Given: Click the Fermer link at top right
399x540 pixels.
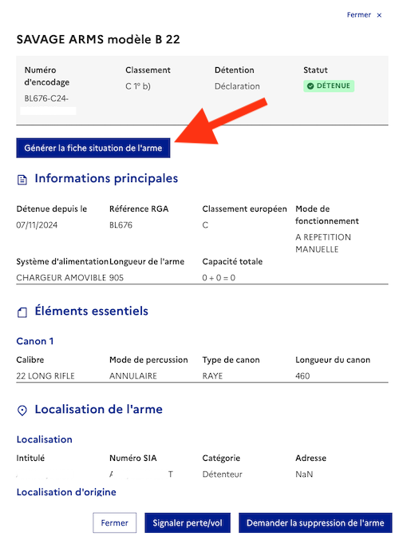Looking at the screenshot, I should [x=359, y=15].
